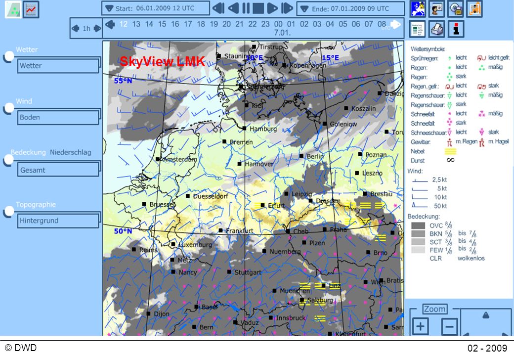Switch to the Niederschlag tab
The height and width of the screenshot is (356, 514).
click(x=71, y=152)
